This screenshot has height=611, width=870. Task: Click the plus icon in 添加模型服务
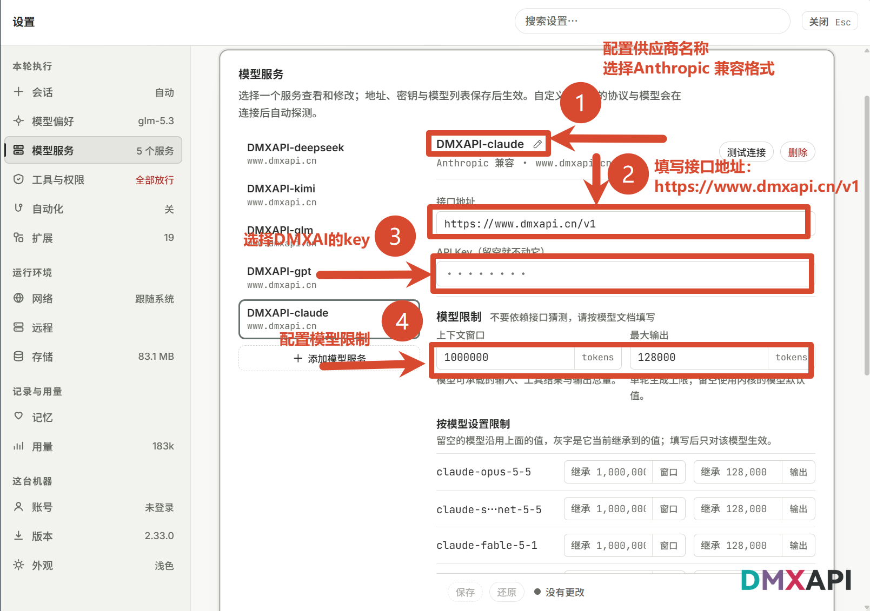pyautogui.click(x=298, y=358)
